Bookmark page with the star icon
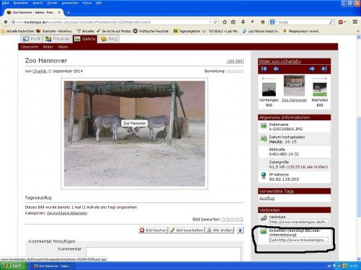 tap(225, 22)
